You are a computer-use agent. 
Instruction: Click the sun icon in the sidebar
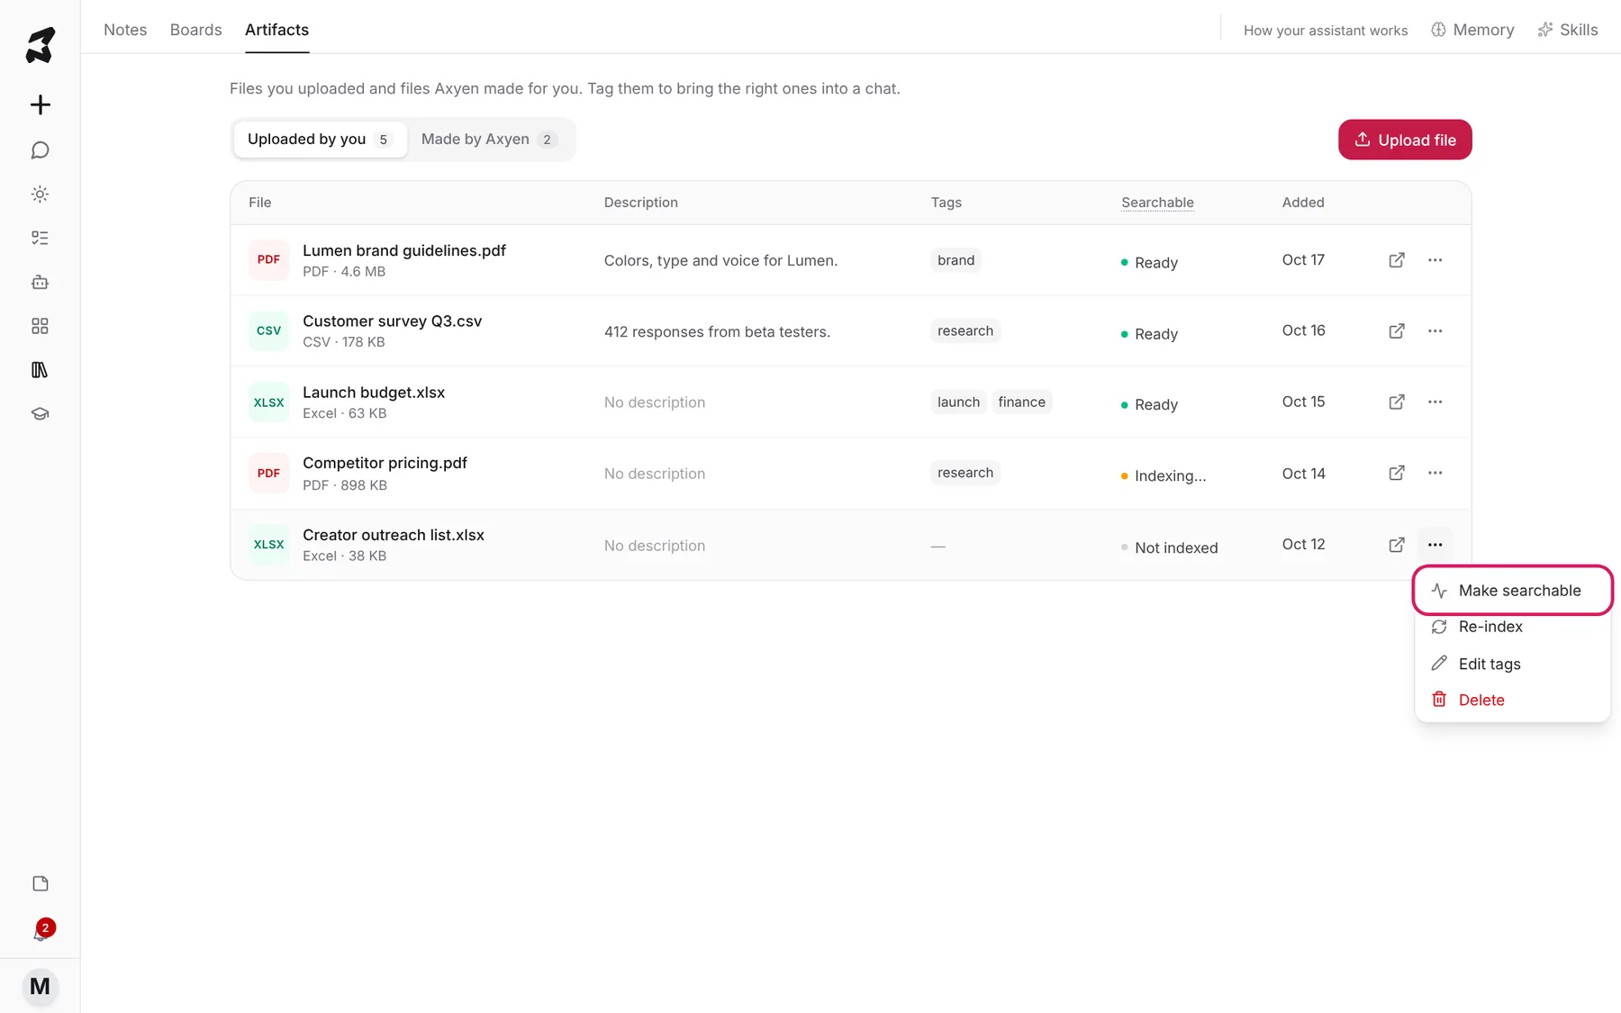40,194
